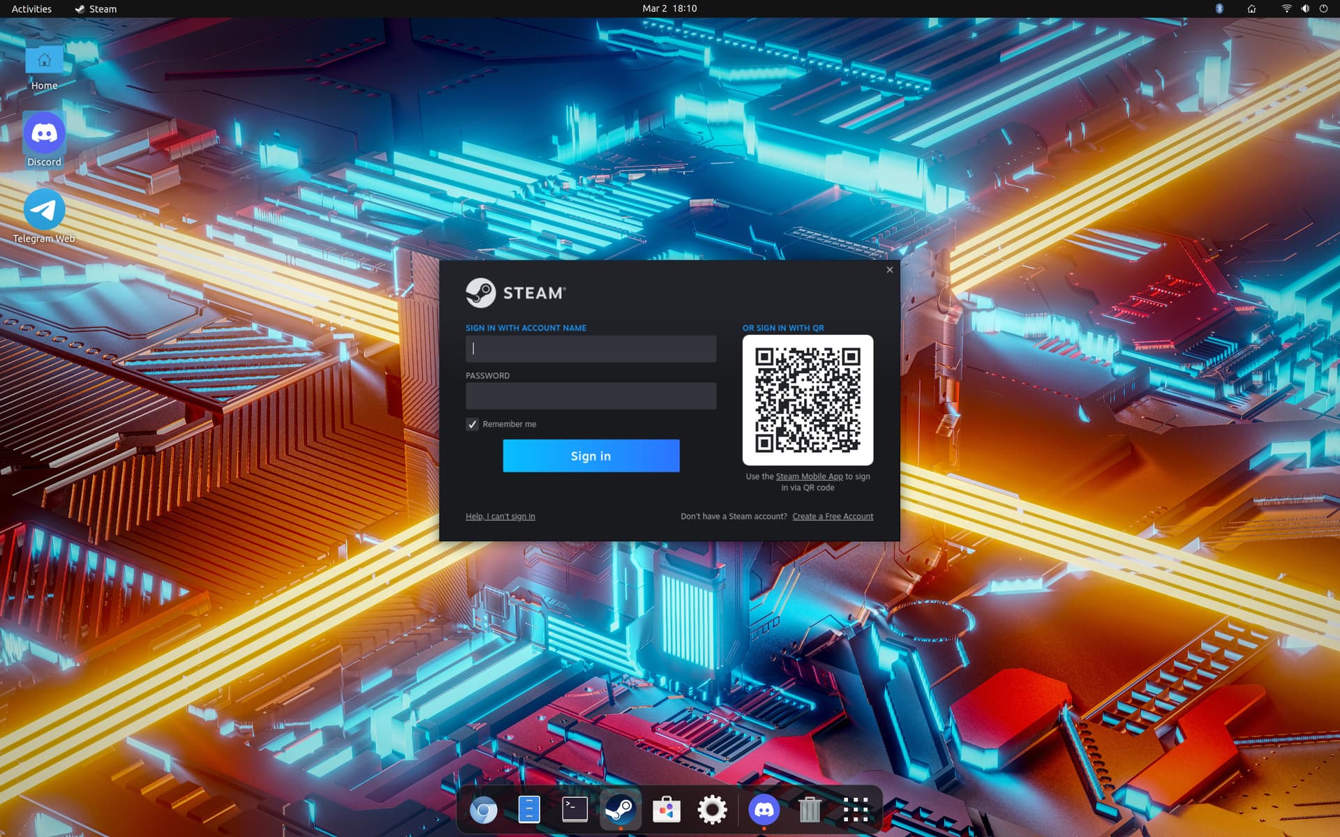This screenshot has height=837, width=1340.
Task: Open the clock and calendar menu
Action: tap(669, 8)
